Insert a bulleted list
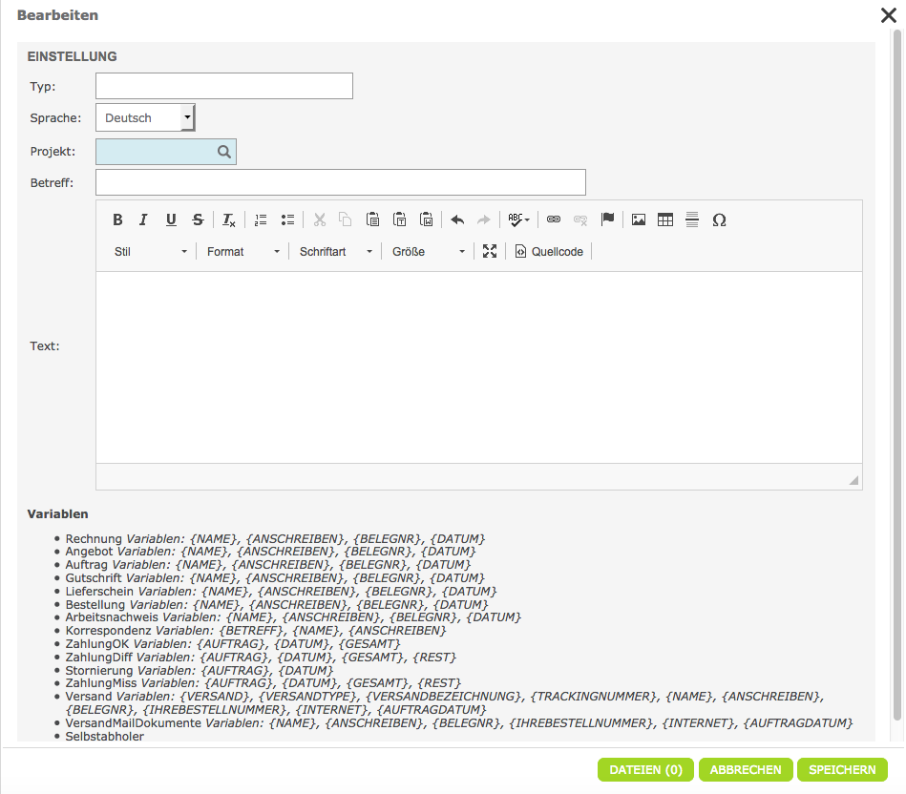Screen dimensions: 906x794 pyautogui.click(x=287, y=219)
